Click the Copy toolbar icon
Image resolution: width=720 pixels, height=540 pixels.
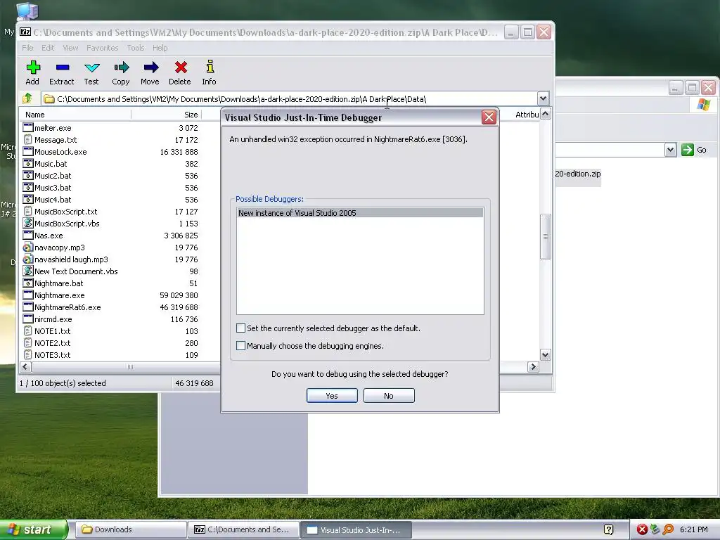coord(121,68)
